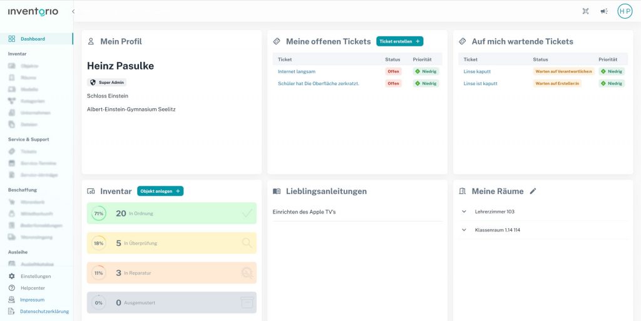Click the Wareneingang truck icon in sidebar

click(12, 237)
